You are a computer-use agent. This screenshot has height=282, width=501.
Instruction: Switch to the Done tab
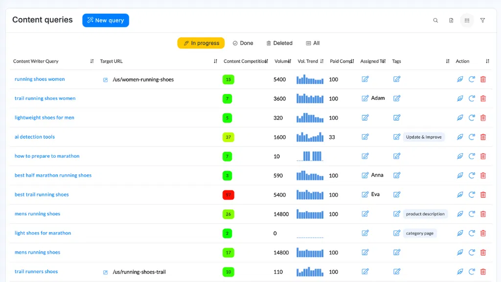(x=243, y=43)
